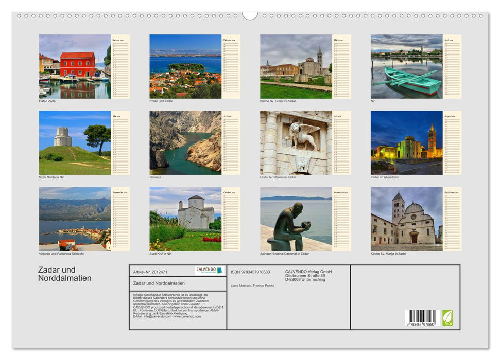The image size is (500, 360).
Task: Click the blue CALVENDO symbol beside the logo
Action: [x=219, y=271]
